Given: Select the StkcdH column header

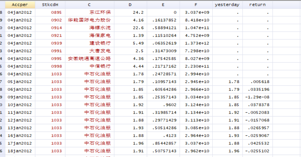Looking at the screenshot, I should click(x=50, y=5).
